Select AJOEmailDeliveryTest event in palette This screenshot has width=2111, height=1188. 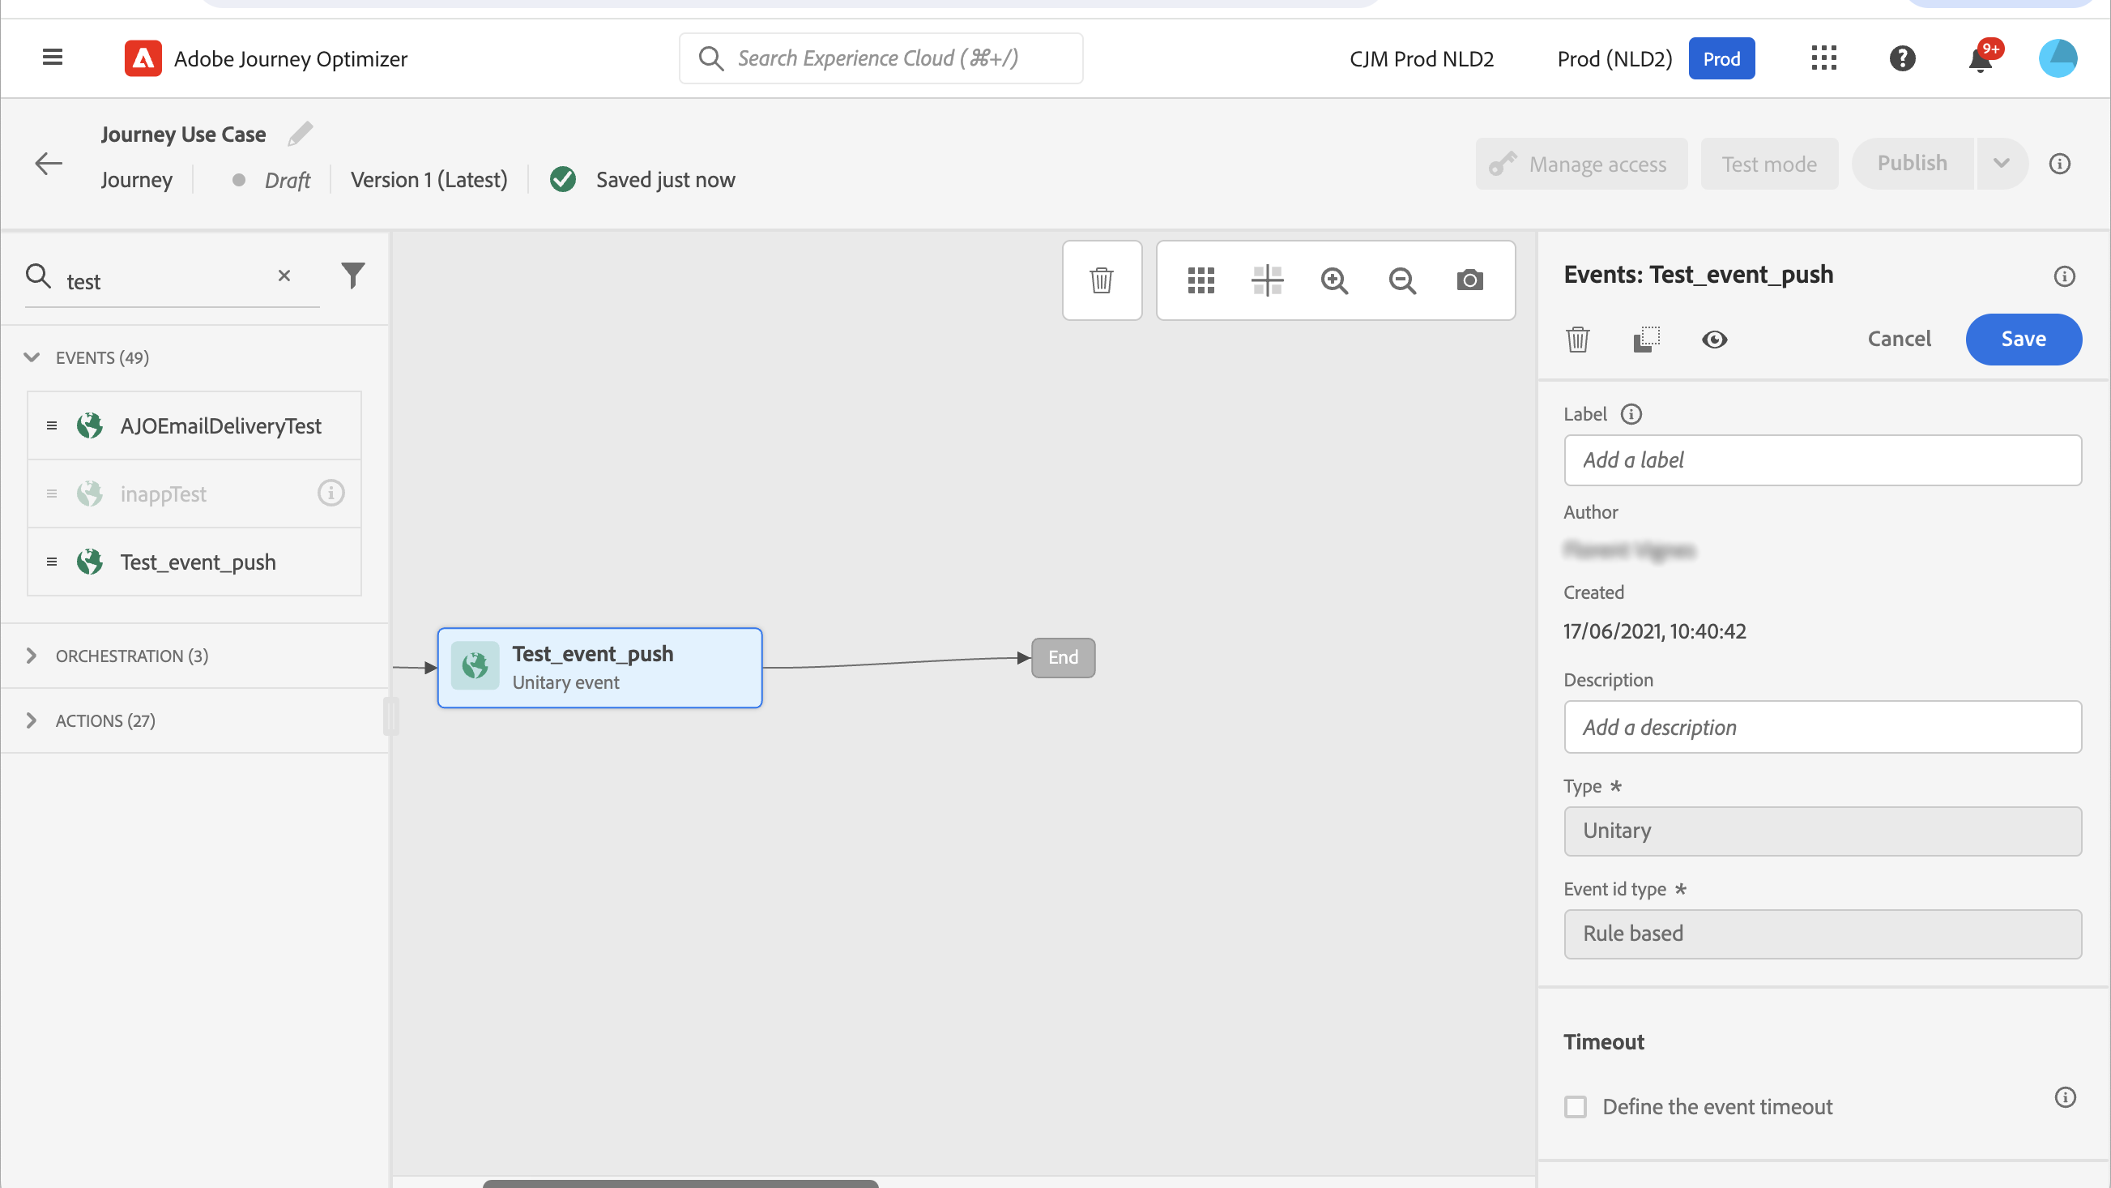(x=220, y=425)
